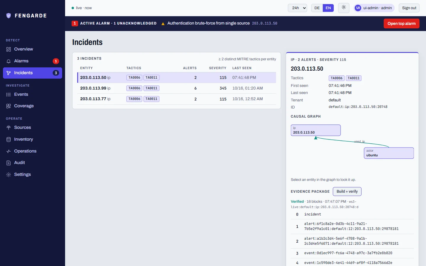Click the ip 203.0.113.50 node in causal graph
Viewport: 426px width, 266px height.
tap(316, 130)
